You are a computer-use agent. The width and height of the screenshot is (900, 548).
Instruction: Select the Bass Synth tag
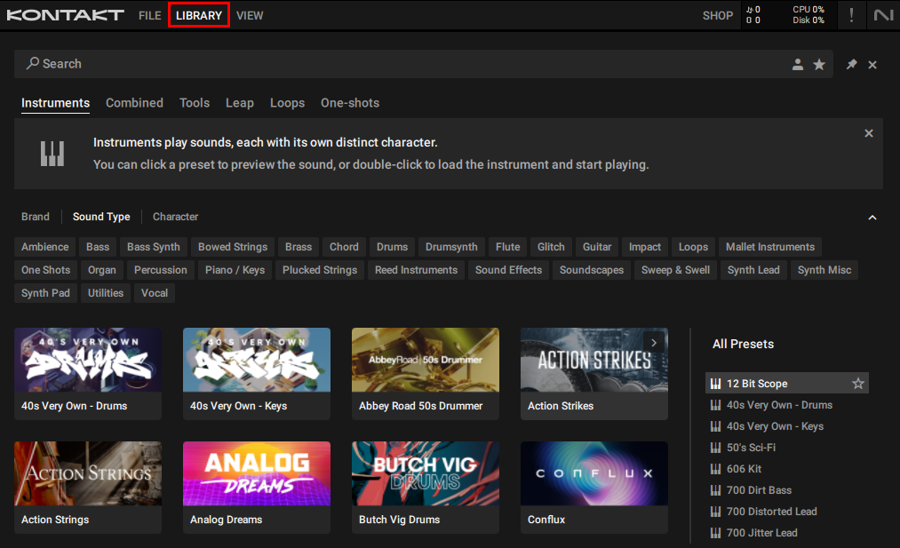(x=153, y=247)
